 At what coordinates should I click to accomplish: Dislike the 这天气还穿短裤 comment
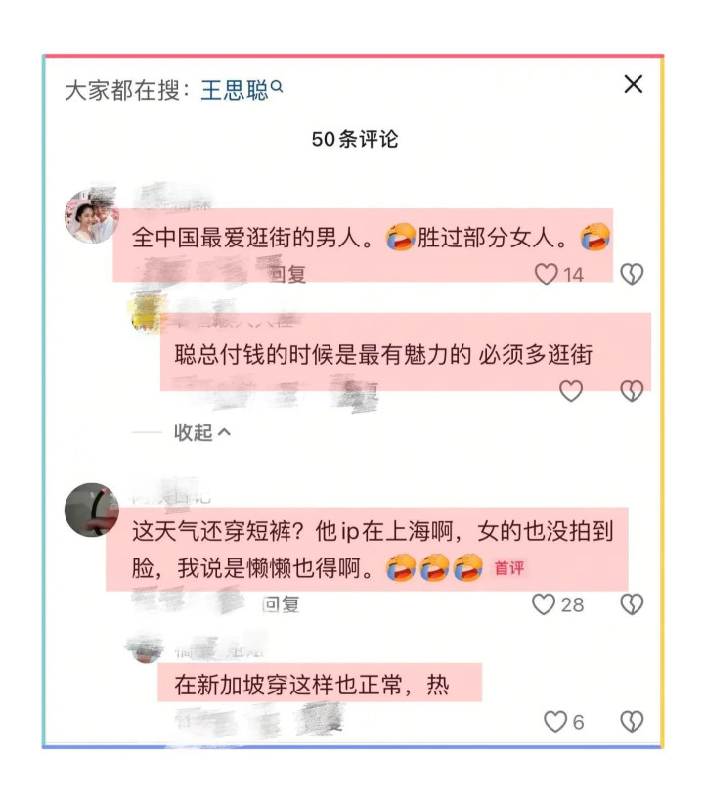tap(632, 604)
